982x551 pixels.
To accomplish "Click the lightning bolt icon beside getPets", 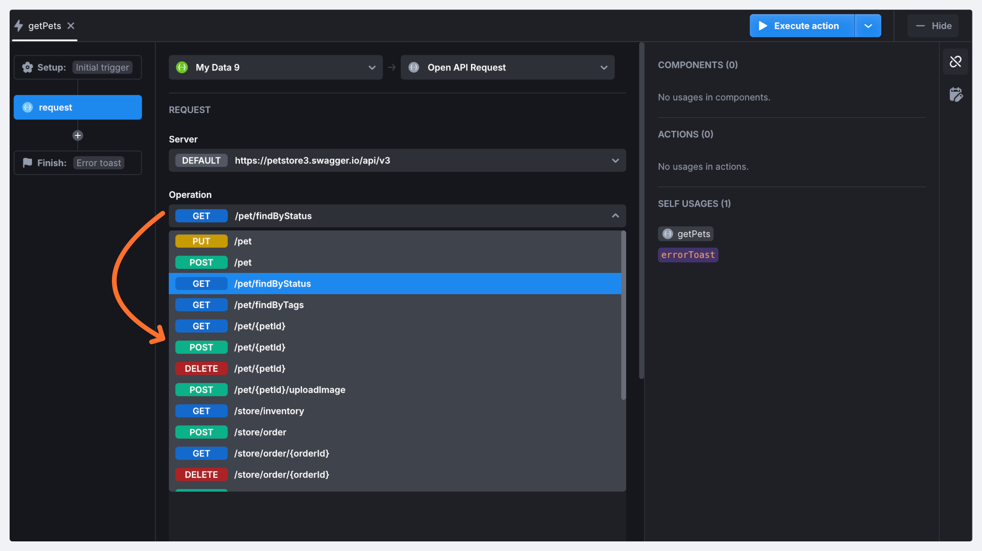I will [x=19, y=26].
